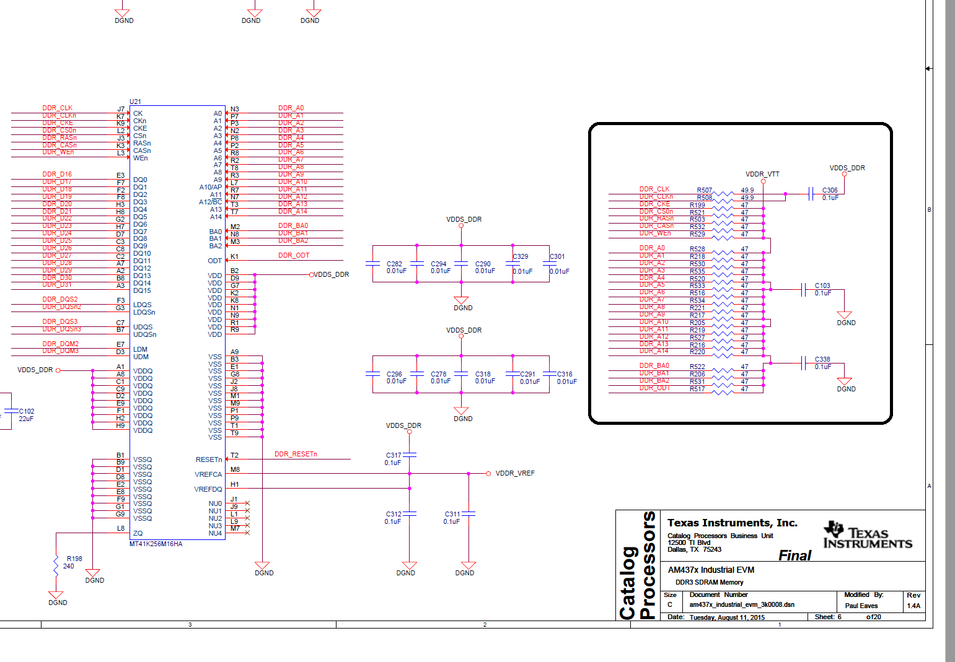Viewport: 955px width, 662px height.
Task: Click the C329 capacitor label
Action: pos(521,256)
